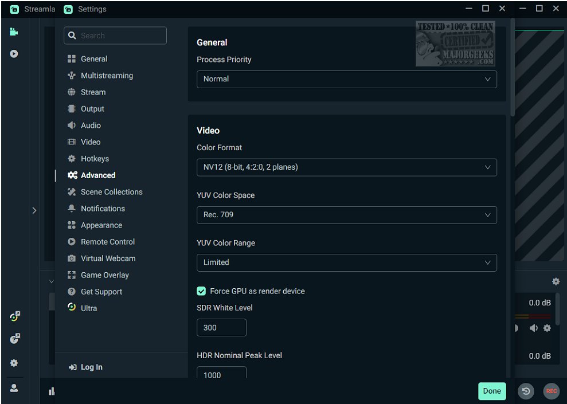Click the HDR Nominal Peak Level field
Viewport: 567px width, 404px height.
coord(221,372)
